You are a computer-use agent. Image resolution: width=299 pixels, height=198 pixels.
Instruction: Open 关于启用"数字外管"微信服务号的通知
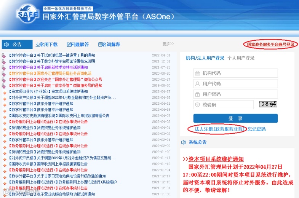[56, 85]
